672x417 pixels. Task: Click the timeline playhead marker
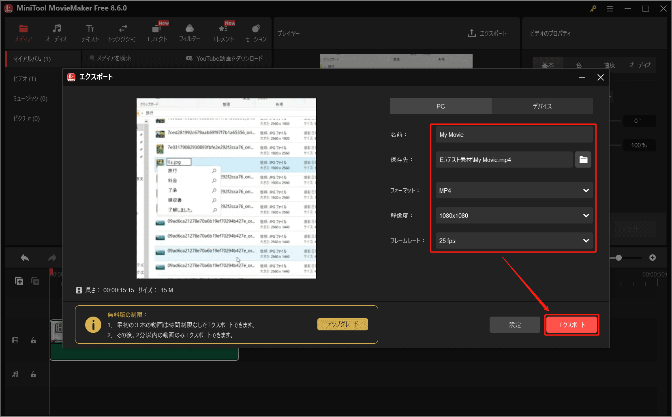coord(51,272)
